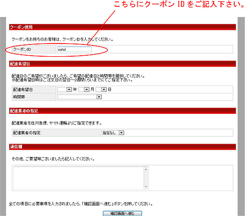The image size is (245, 216).
Task: Click the 時間帯 row label
Action: (x=19, y=97)
